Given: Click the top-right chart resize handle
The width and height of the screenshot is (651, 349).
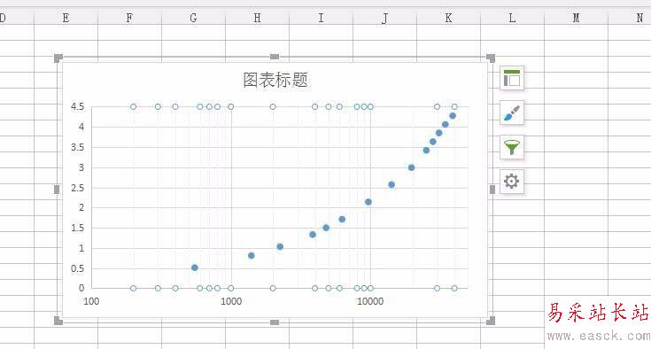Looking at the screenshot, I should point(491,58).
